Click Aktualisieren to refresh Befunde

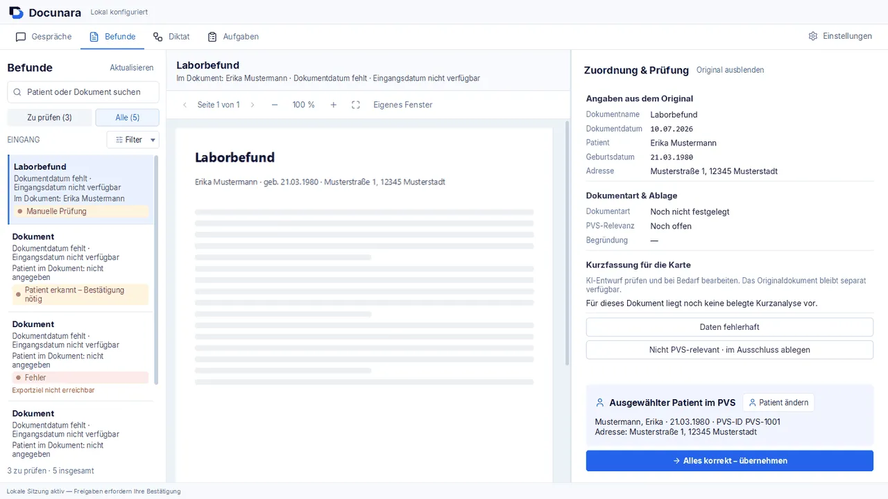coord(132,68)
